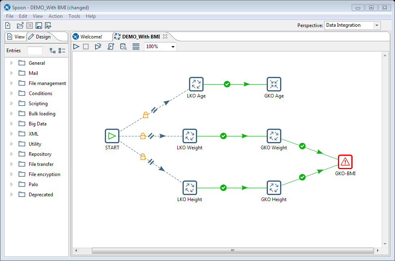This screenshot has height=261, width=395.
Task: Expand the Bulk loading folder
Action: pyautogui.click(x=11, y=114)
